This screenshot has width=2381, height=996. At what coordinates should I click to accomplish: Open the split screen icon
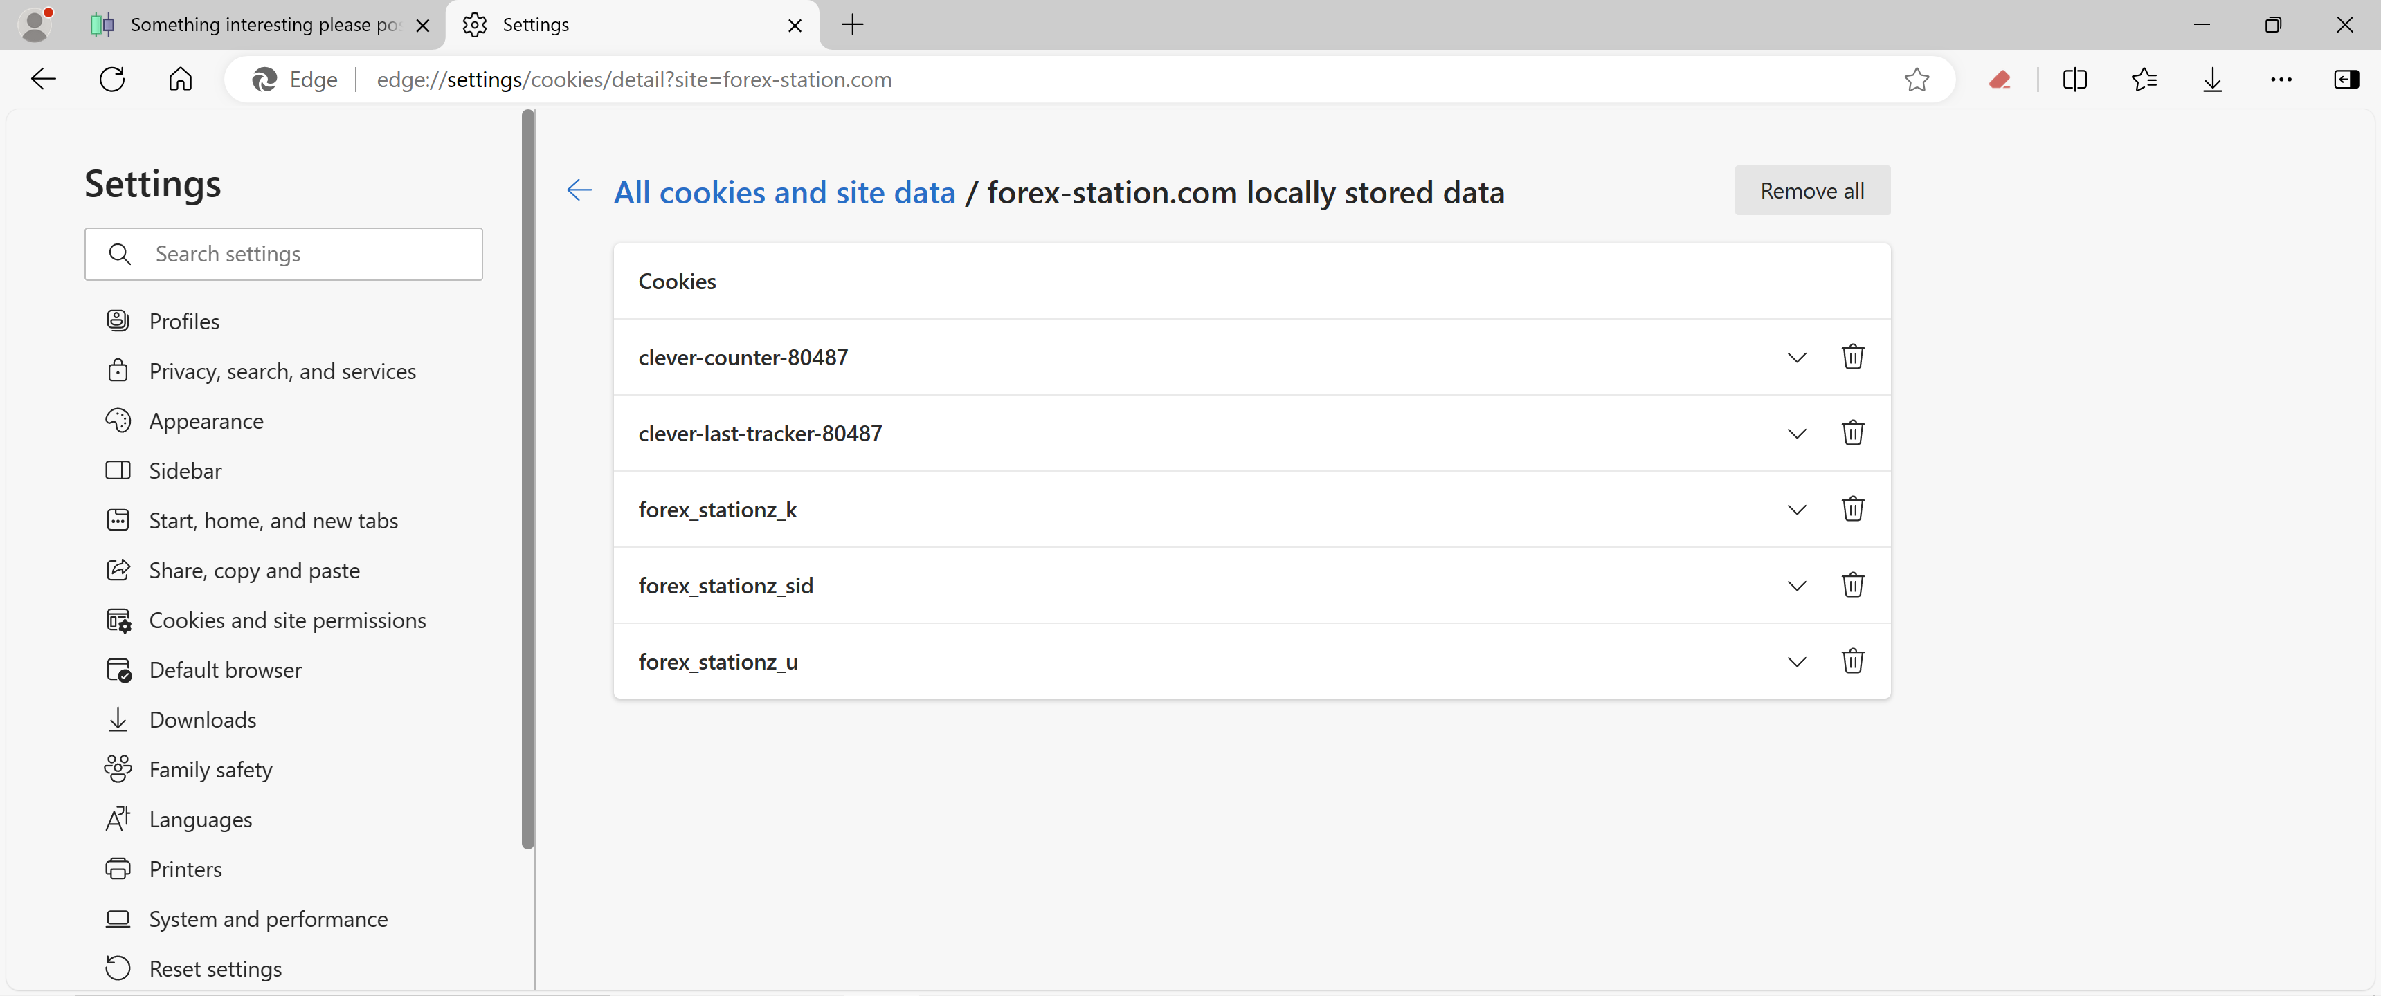point(2074,80)
